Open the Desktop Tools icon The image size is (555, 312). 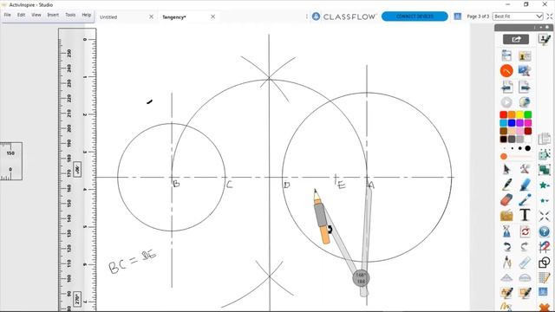pos(525,71)
